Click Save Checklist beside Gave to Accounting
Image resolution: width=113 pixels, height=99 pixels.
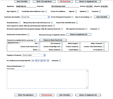pyautogui.click(x=102, y=17)
